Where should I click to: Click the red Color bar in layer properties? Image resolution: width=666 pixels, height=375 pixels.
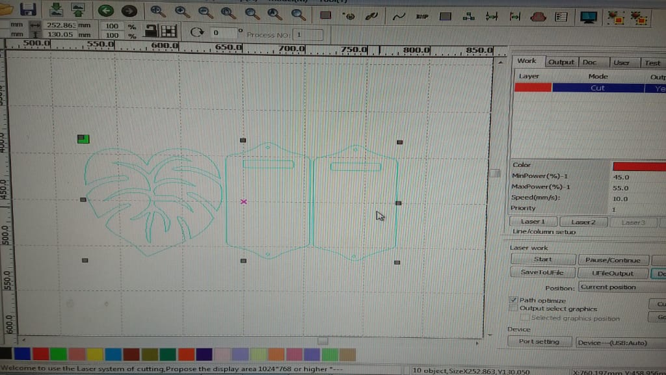[x=639, y=166]
